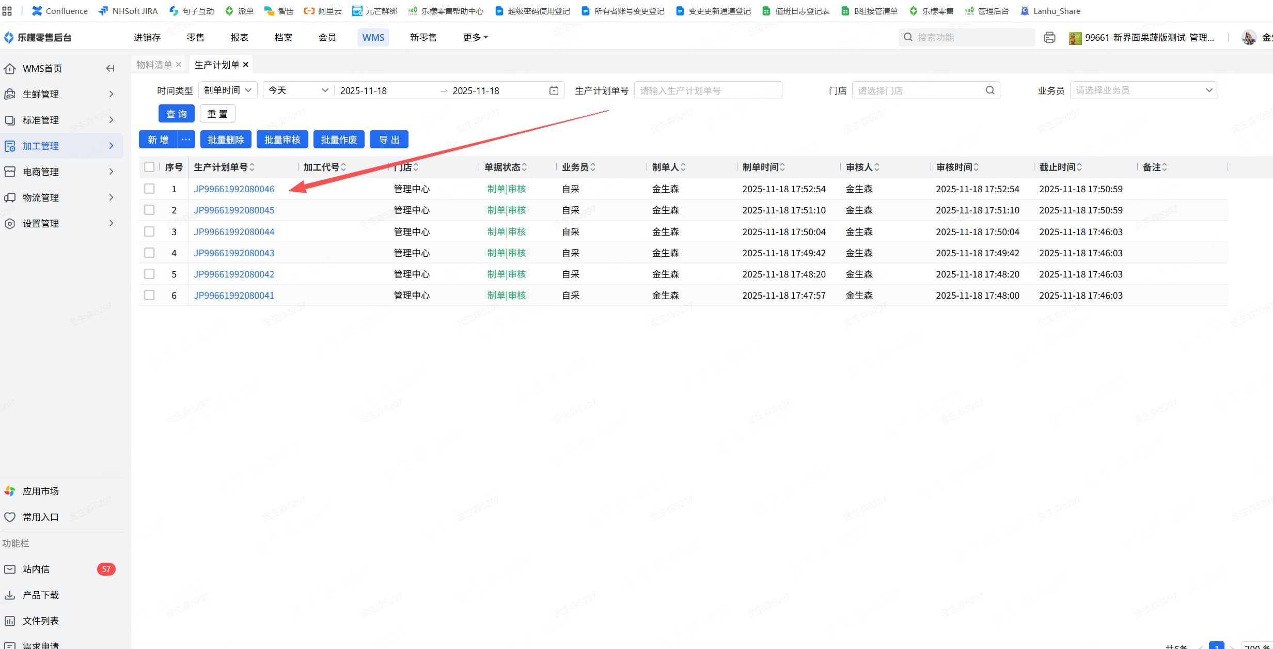Click the 查询 button
Image resolution: width=1273 pixels, height=649 pixels.
point(176,114)
